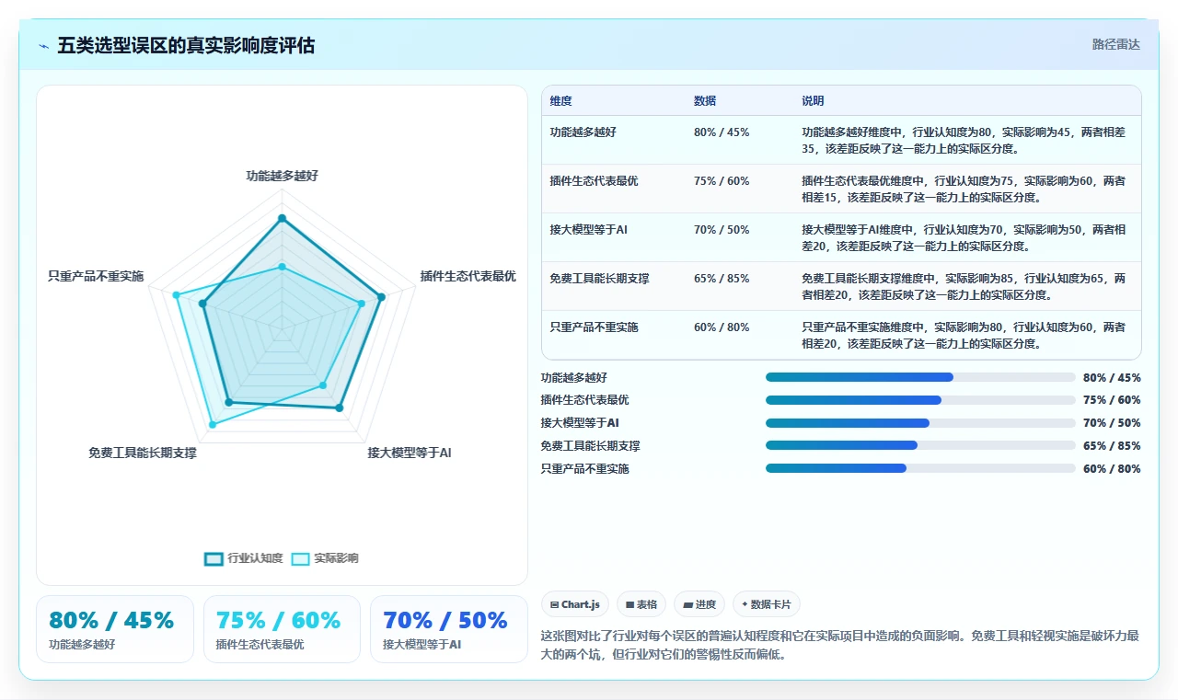Select the 数据卡片 tag chip
This screenshot has width=1178, height=700.
click(767, 604)
